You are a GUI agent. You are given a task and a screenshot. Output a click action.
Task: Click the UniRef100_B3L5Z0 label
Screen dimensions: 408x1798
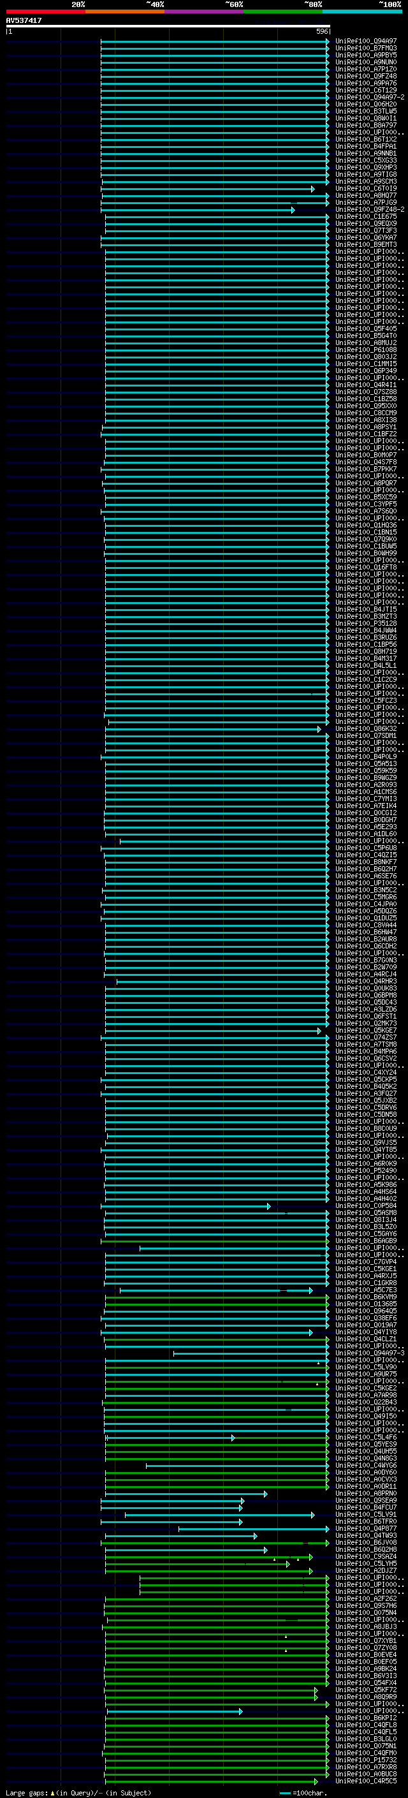[x=366, y=1227]
